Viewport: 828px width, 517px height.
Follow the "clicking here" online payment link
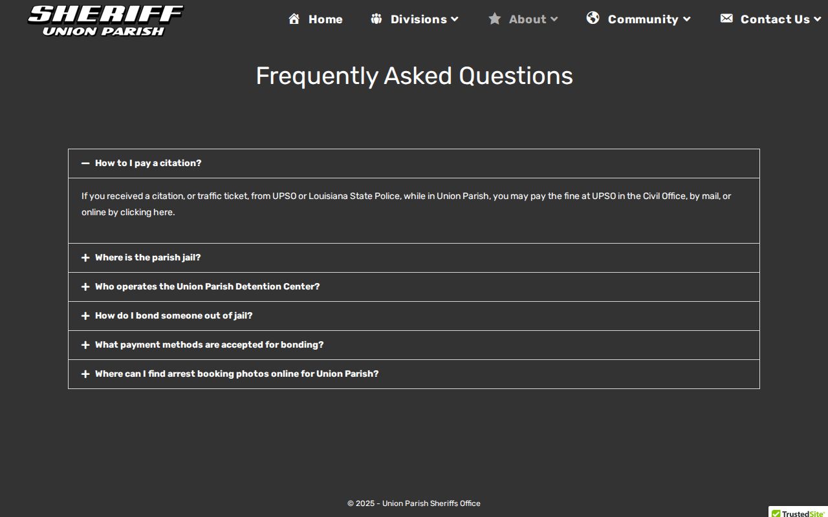click(x=147, y=212)
